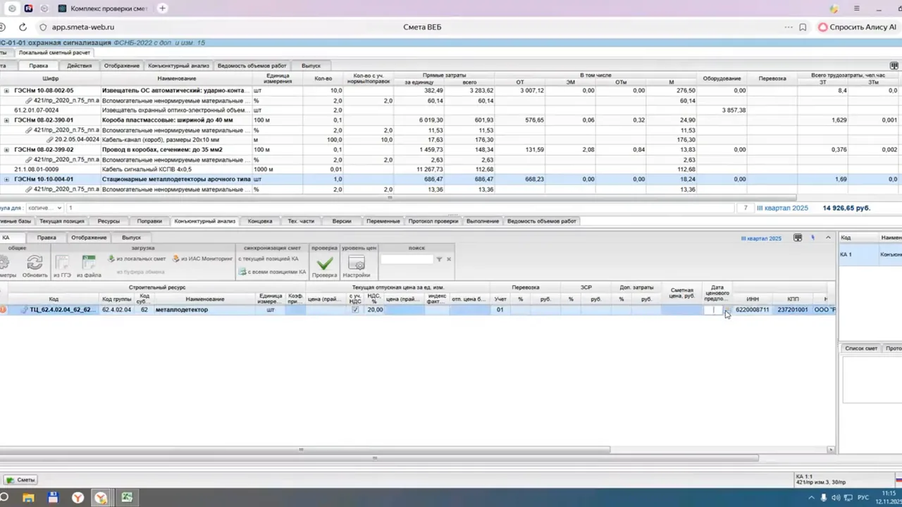Viewport: 902px width, 507px height.
Task: Click the browser bookmark icon
Action: tap(803, 27)
